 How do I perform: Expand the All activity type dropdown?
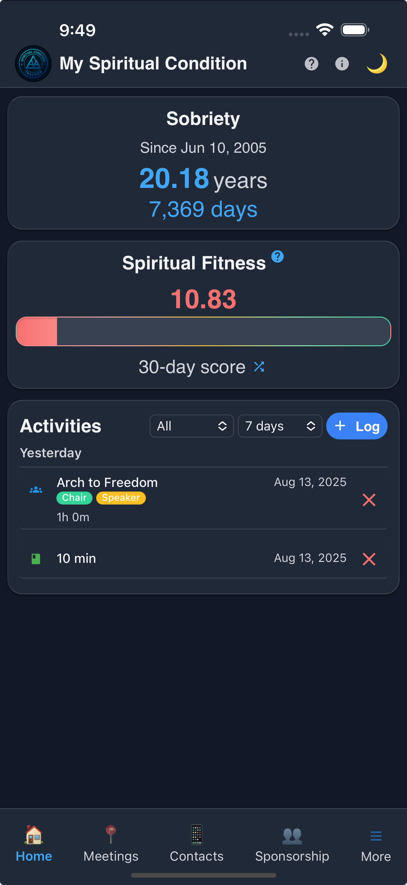191,426
